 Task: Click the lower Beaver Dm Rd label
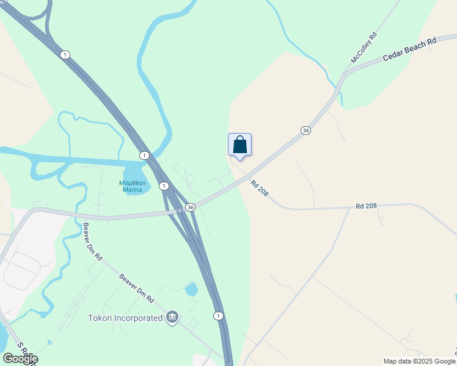136,289
